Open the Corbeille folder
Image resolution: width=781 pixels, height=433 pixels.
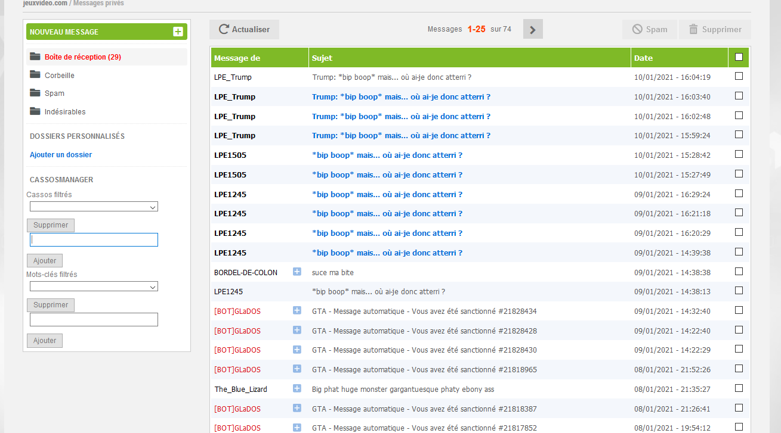click(59, 76)
